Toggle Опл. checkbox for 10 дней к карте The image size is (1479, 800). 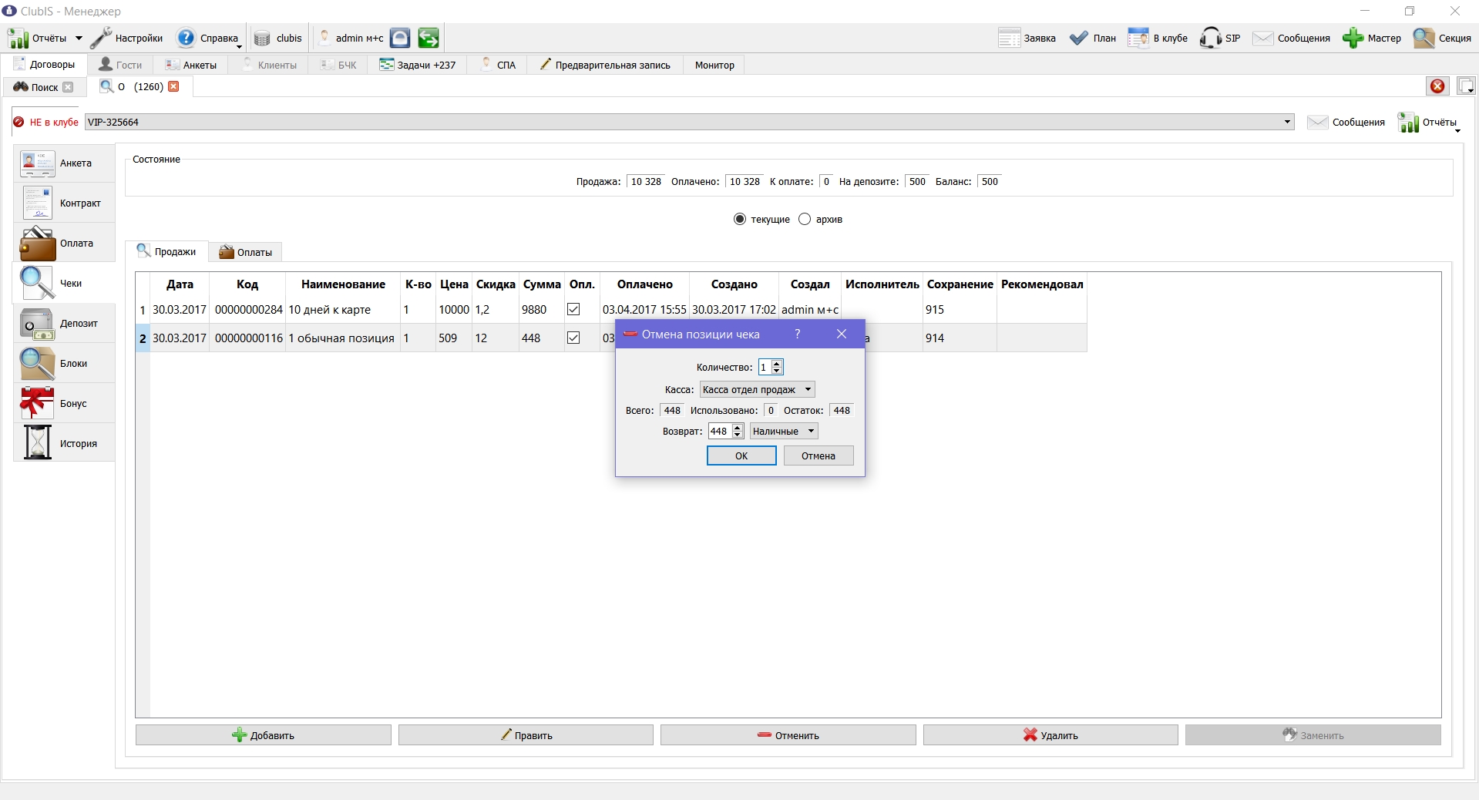573,309
